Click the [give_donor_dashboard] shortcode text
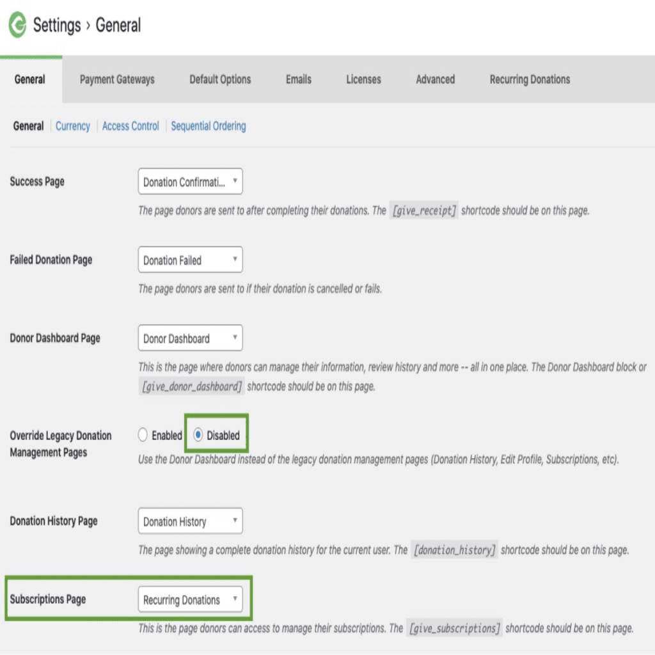Image resolution: width=655 pixels, height=655 pixels. 192,386
